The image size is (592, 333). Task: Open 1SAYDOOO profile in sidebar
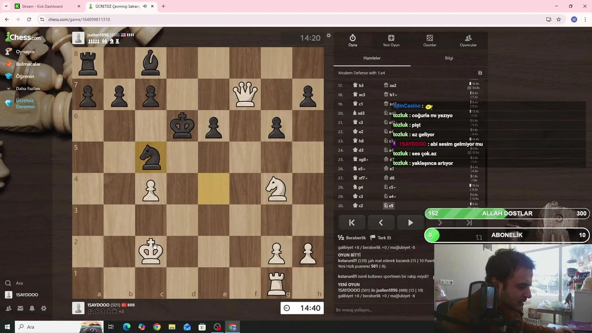coord(27,295)
